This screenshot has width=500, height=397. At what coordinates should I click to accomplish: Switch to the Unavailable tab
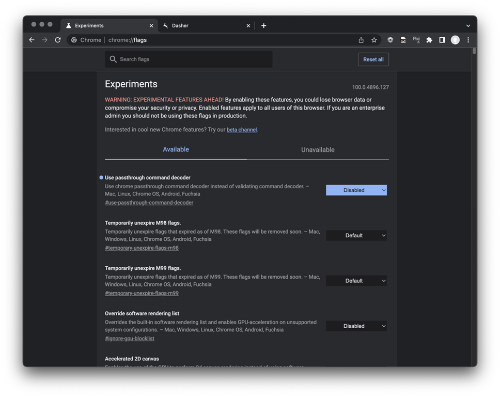pyautogui.click(x=318, y=150)
